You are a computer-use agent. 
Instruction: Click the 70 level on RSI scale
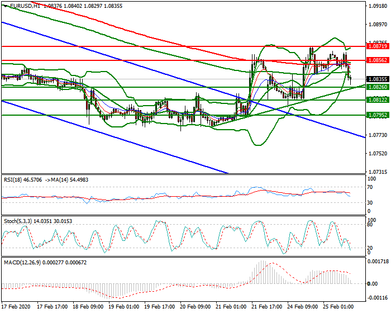click(370, 187)
